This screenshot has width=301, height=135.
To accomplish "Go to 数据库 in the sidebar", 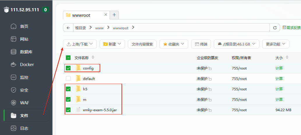I will (x=26, y=52).
